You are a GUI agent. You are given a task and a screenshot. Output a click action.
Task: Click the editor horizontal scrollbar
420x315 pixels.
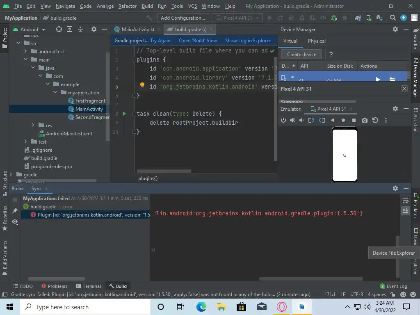pyautogui.click(x=164, y=171)
